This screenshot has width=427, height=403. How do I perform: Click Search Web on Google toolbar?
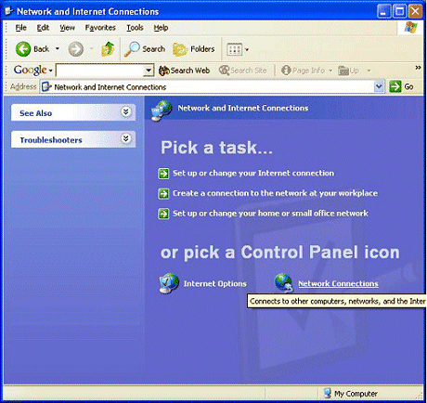[x=184, y=71]
